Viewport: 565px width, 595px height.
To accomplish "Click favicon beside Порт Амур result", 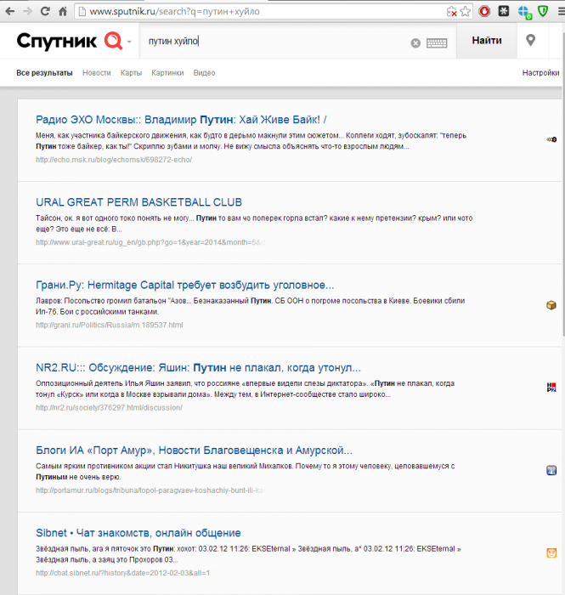I will coord(551,471).
